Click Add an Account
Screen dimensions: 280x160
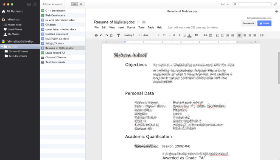[52, 4]
